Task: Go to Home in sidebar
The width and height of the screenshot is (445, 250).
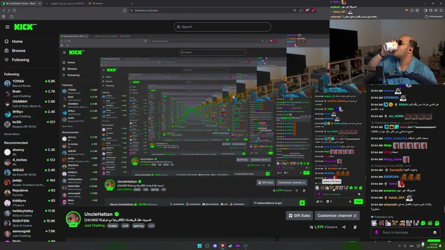Action: click(14, 41)
